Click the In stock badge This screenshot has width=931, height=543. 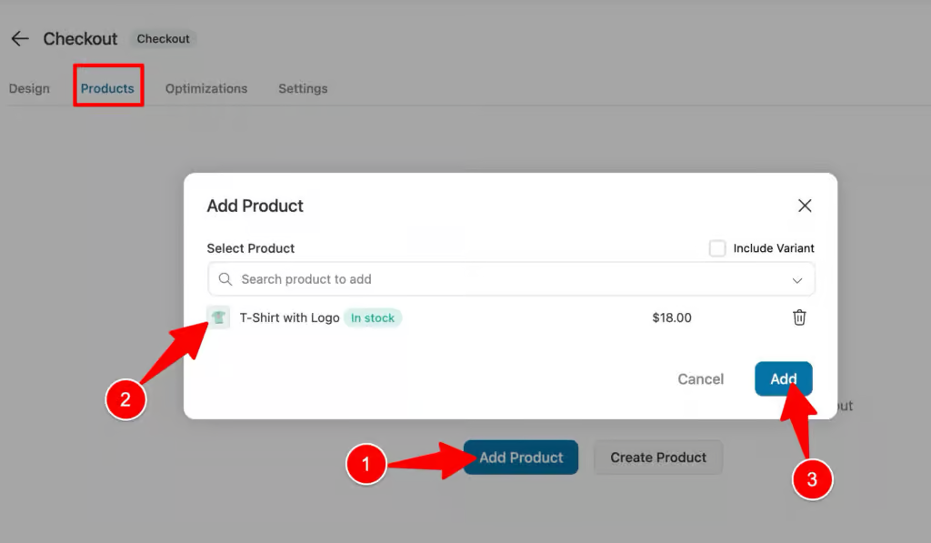(373, 317)
